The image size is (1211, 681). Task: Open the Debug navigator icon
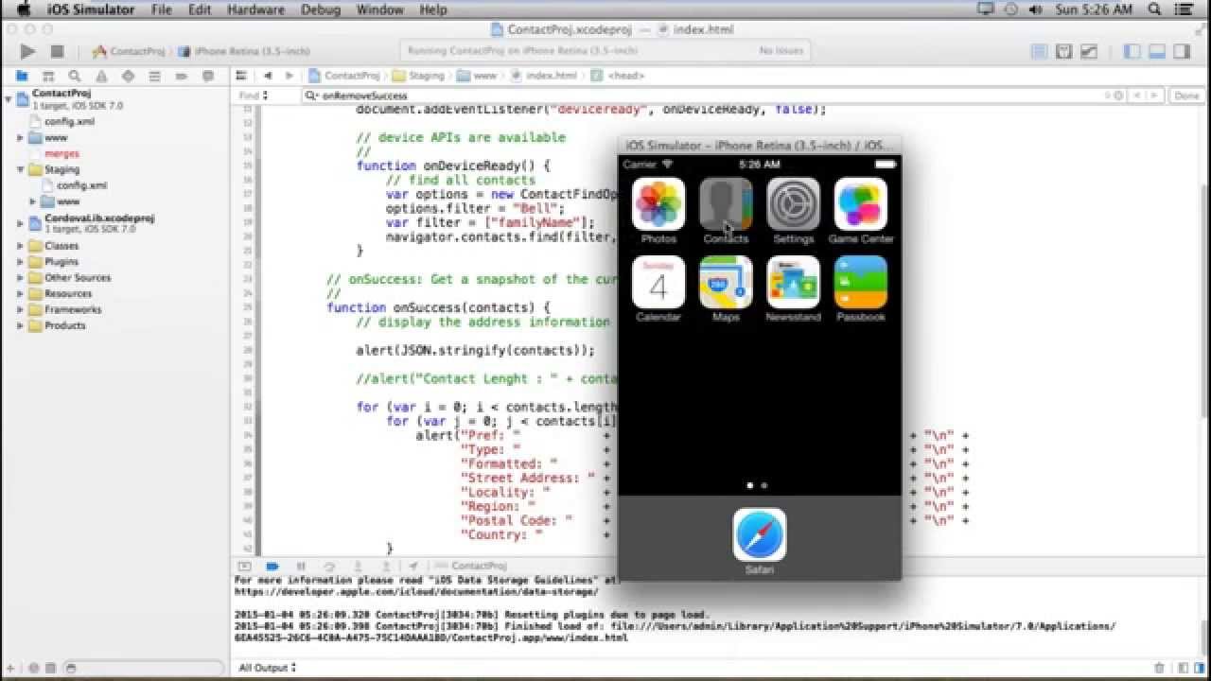(x=154, y=76)
